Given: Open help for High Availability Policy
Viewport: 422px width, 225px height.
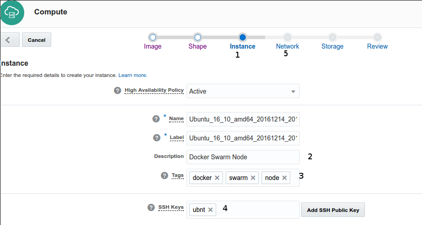Looking at the screenshot, I should (117, 90).
